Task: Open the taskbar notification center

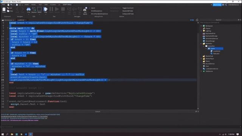Action: pyautogui.click(x=238, y=134)
